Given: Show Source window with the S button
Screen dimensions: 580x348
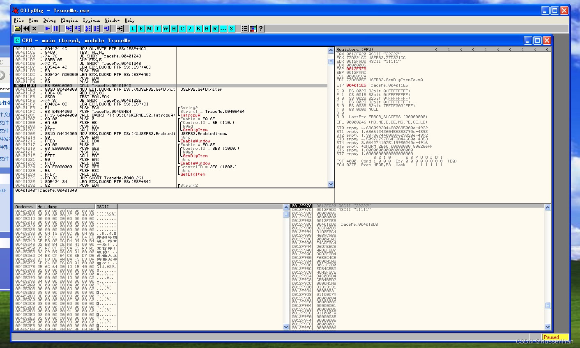Looking at the screenshot, I should click(231, 29).
